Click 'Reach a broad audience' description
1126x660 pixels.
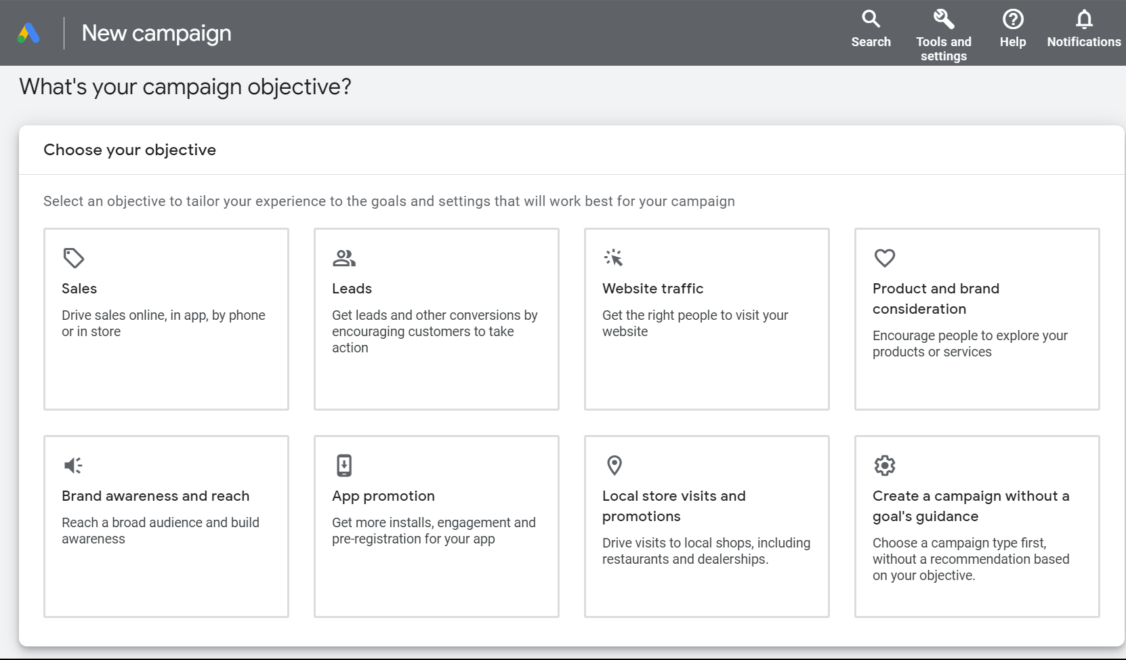160,531
